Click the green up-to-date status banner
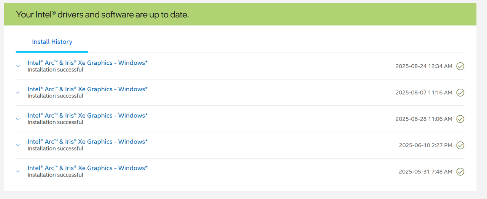The image size is (487, 199). pyautogui.click(x=240, y=14)
